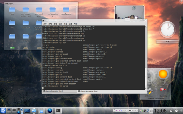The width and height of the screenshot is (183, 114).
Task: Open the 设置 menu in terminal
Action: tap(70, 24)
